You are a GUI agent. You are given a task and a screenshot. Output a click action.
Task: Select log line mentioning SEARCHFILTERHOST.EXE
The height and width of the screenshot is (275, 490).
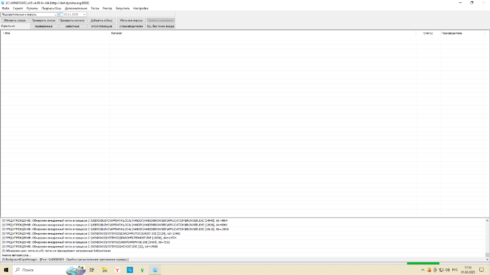[243, 238]
